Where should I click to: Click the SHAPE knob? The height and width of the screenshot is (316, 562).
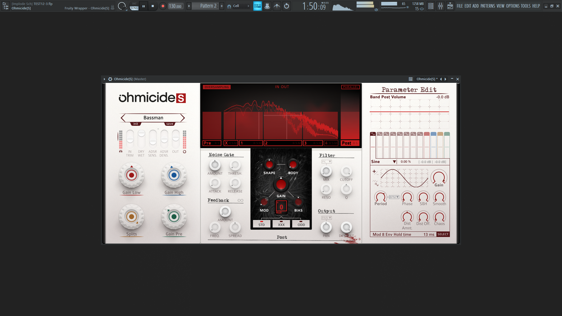point(269,164)
